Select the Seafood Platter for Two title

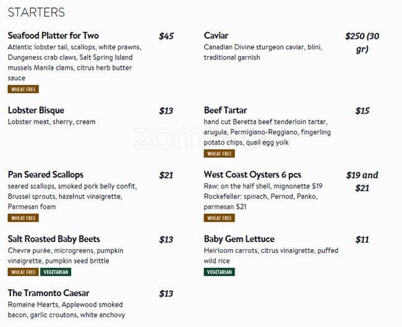(53, 36)
